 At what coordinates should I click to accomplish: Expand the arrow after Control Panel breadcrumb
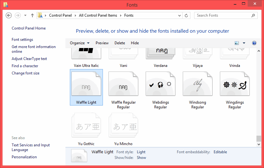[75, 15]
